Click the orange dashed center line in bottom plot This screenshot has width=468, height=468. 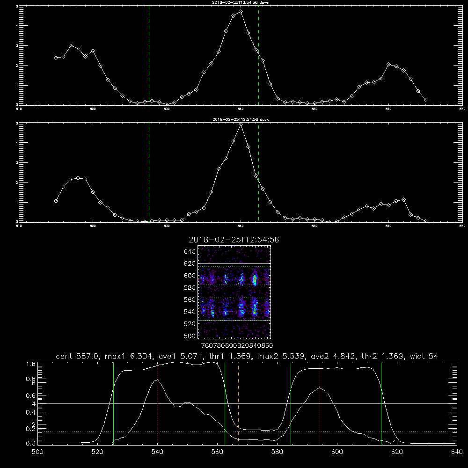coord(239,403)
